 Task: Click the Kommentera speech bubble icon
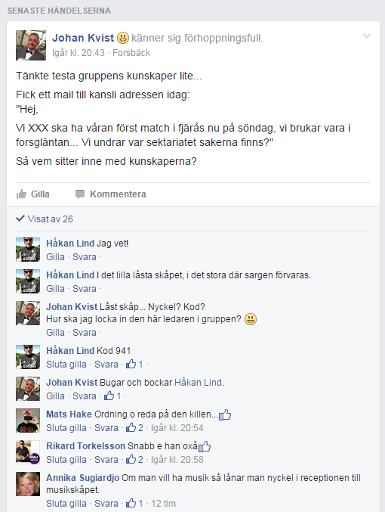click(80, 194)
